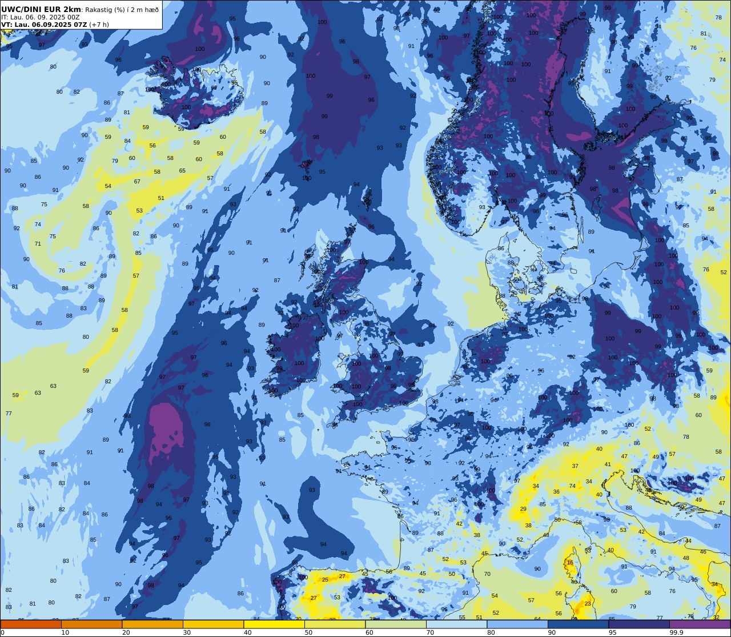Click the humidity value '65' south of Iceland

(x=182, y=171)
